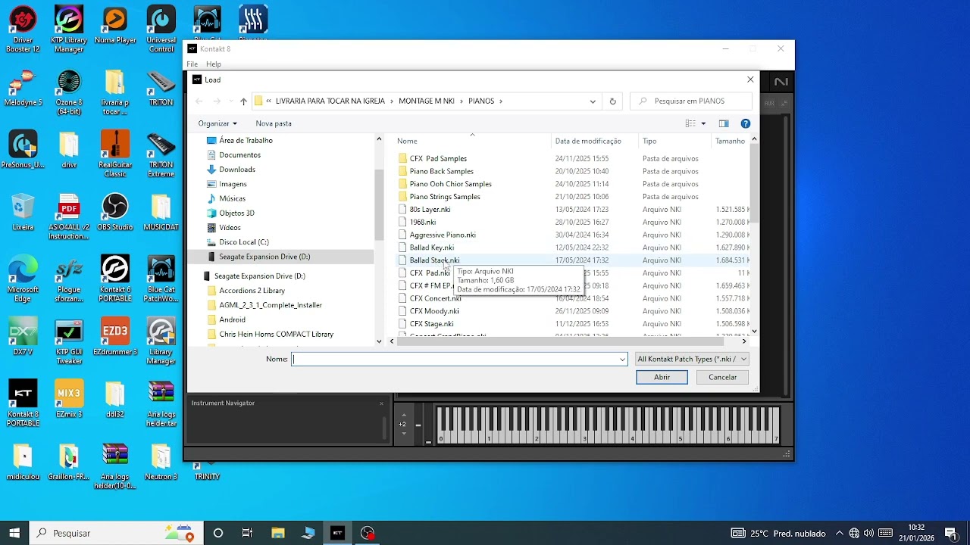This screenshot has width=970, height=545.
Task: Open the Piano Strings Samples folder
Action: pos(445,197)
